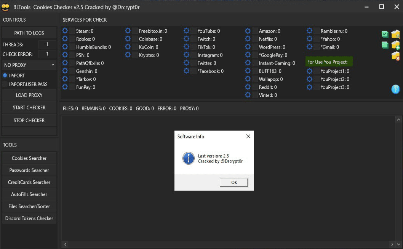
Task: Click the add folder icon
Action: 395,45
